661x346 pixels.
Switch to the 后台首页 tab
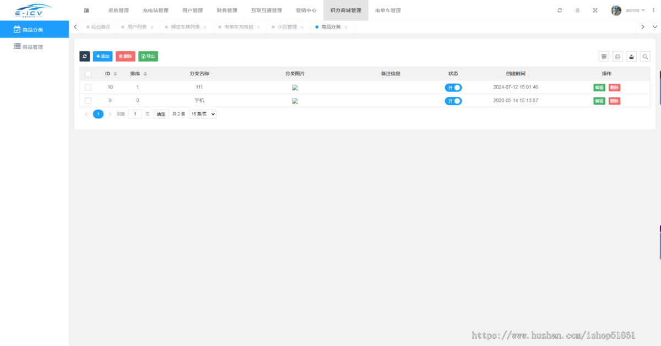98,27
